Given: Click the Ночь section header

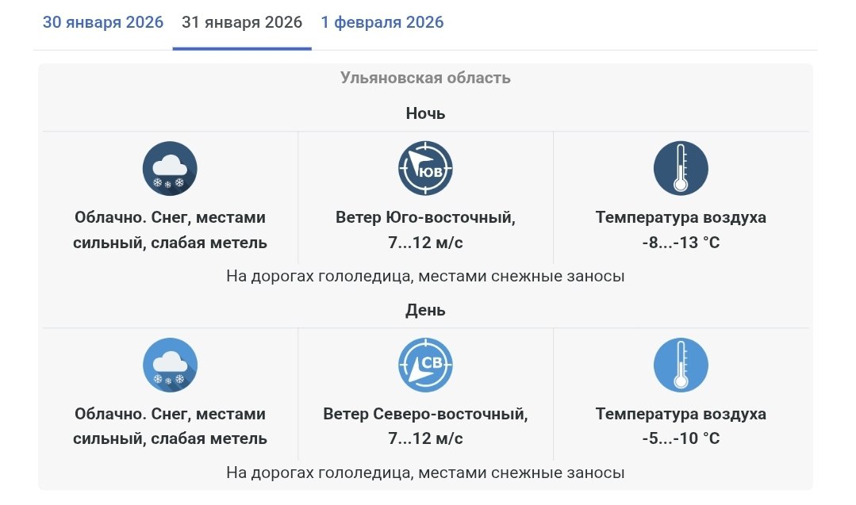Looking at the screenshot, I should point(425,113).
